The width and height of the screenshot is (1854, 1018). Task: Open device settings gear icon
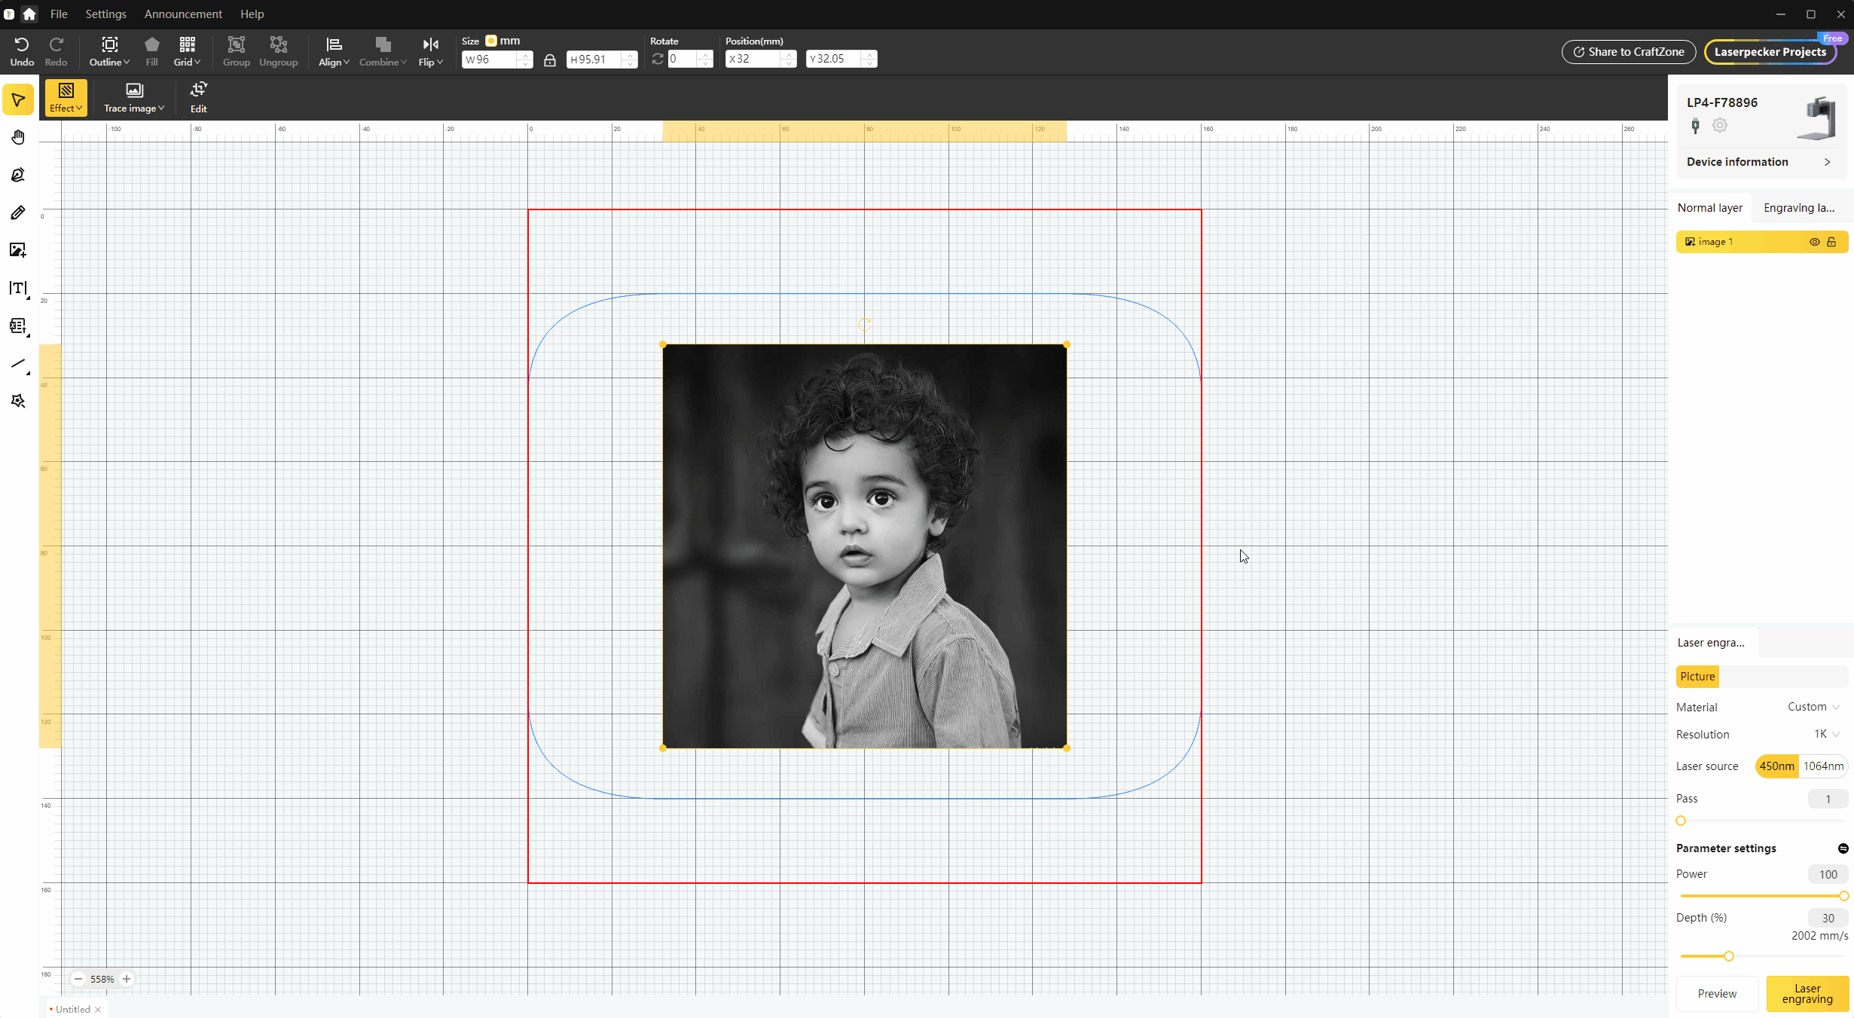(x=1720, y=125)
